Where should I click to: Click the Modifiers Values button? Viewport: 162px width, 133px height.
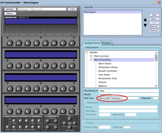click(x=33, y=127)
